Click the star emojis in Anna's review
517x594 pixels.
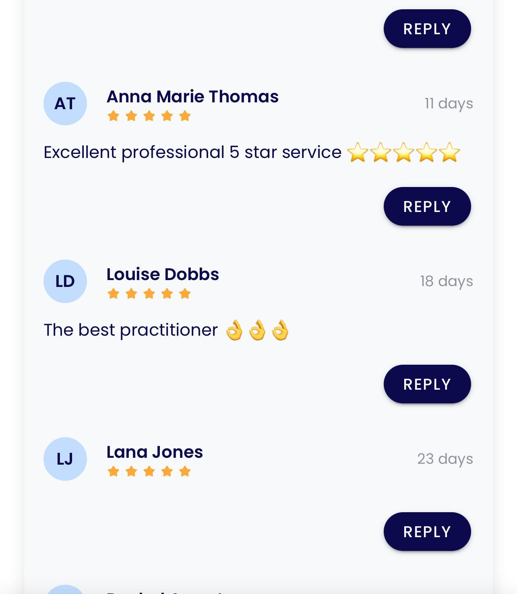[x=403, y=153]
